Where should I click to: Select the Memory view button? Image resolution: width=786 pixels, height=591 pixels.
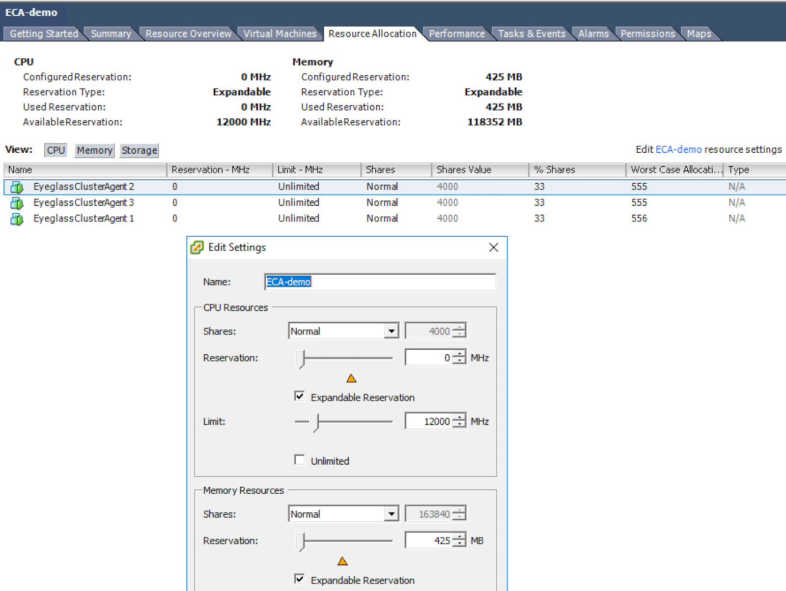coord(94,150)
